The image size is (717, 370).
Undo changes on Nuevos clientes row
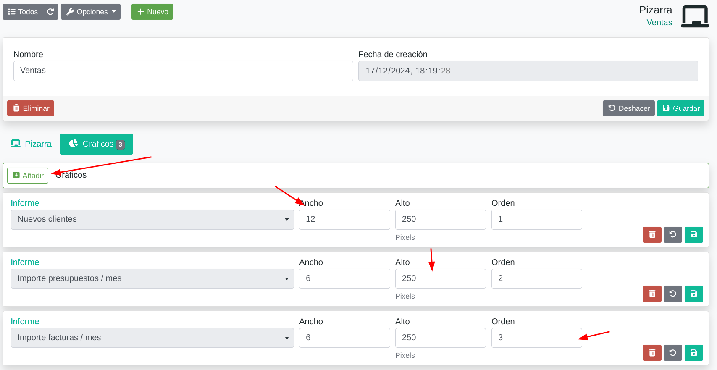click(x=672, y=235)
